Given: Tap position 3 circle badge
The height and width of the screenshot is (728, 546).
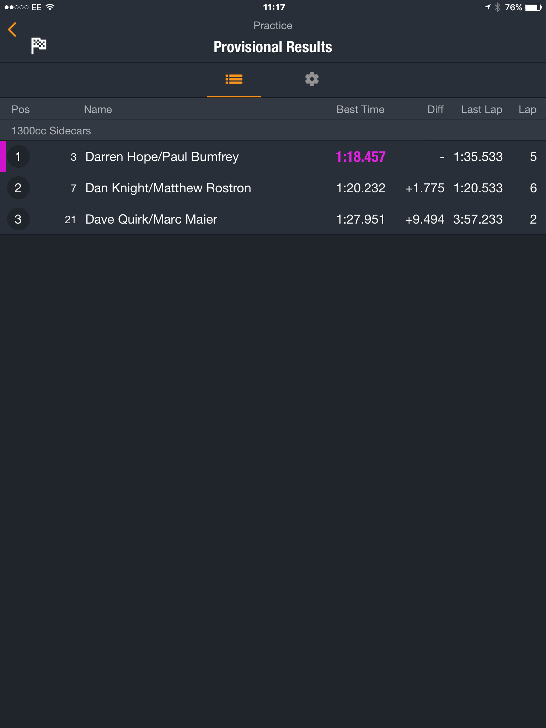Looking at the screenshot, I should pos(18,219).
